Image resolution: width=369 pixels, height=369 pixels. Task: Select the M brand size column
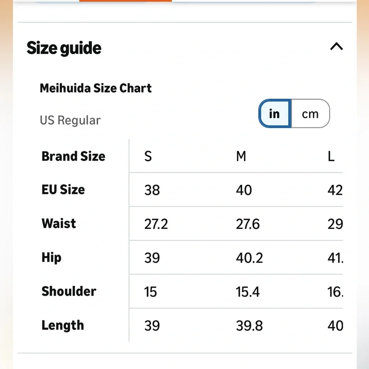click(x=241, y=156)
